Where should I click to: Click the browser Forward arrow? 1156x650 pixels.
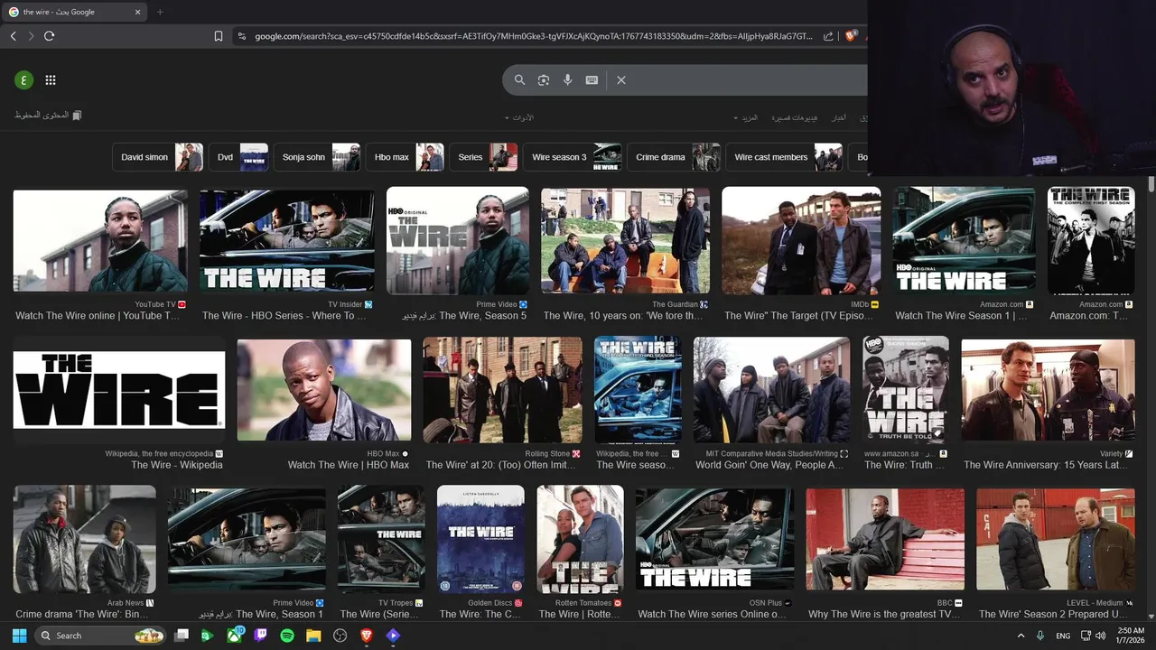click(x=31, y=36)
